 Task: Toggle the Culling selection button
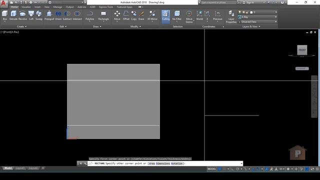[x=165, y=16]
